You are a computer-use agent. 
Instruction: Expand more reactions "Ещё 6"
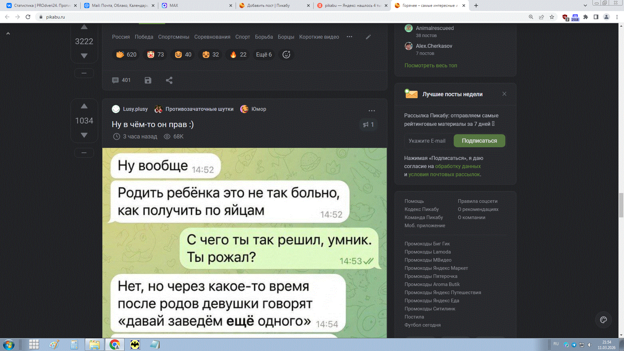point(264,55)
